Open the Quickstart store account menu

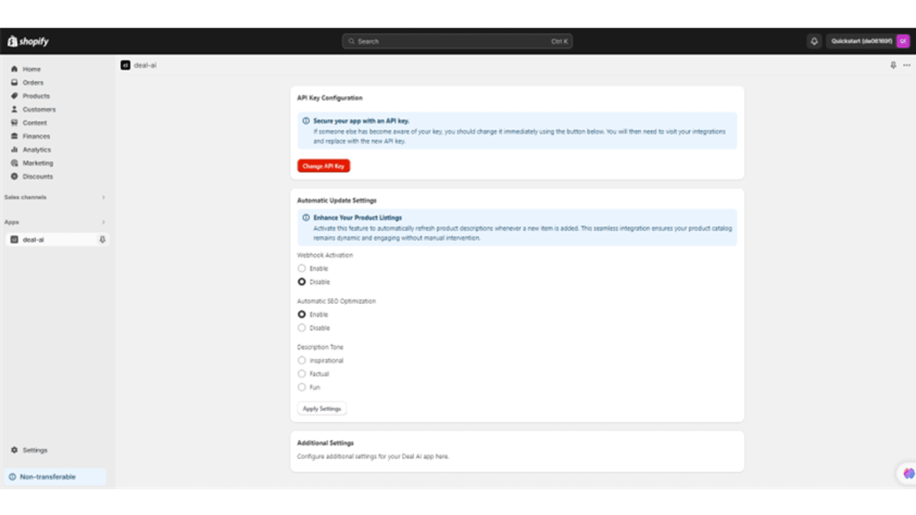[868, 41]
